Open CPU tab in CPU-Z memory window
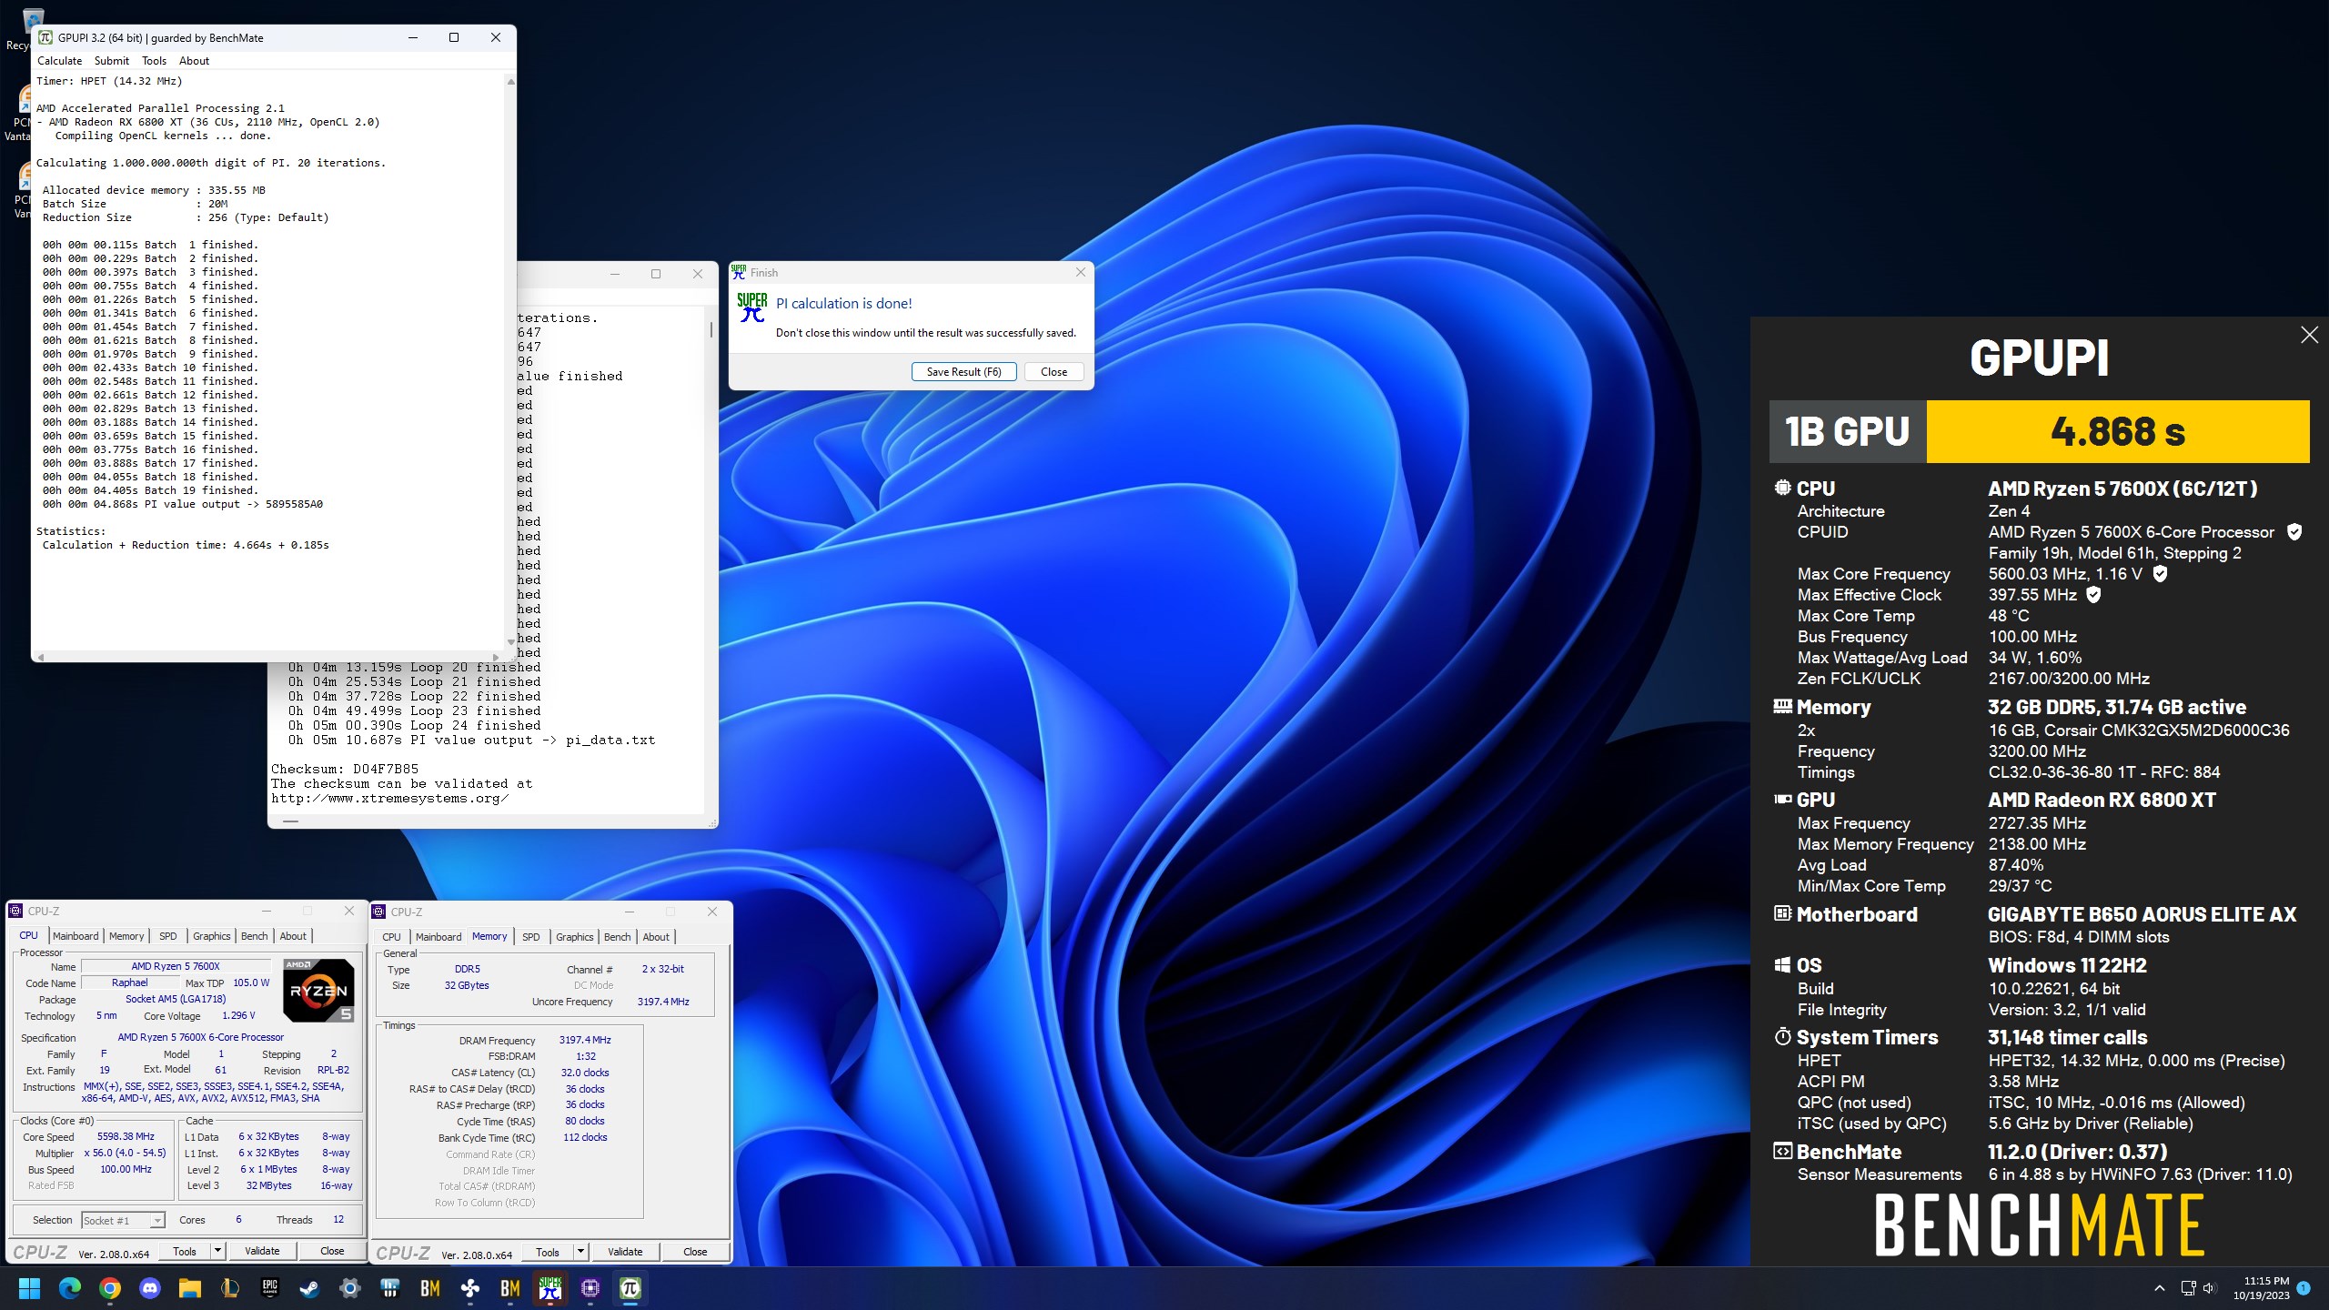This screenshot has height=1310, width=2329. 391,936
